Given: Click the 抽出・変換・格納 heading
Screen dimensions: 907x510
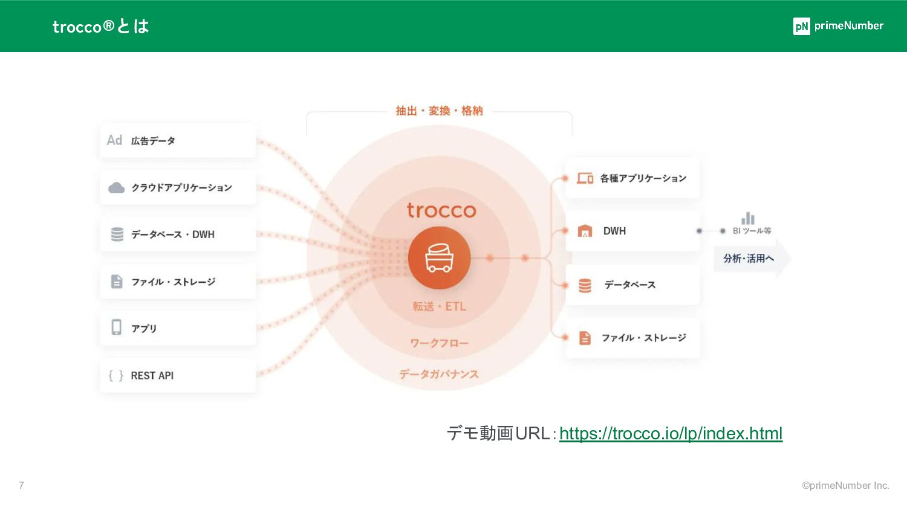Looking at the screenshot, I should pyautogui.click(x=440, y=111).
